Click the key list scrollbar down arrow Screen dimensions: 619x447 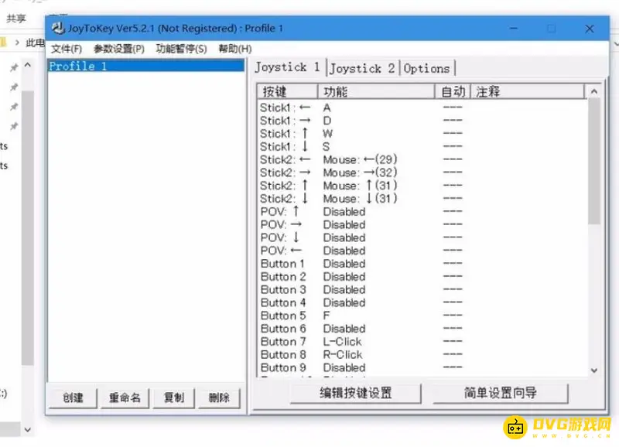(594, 370)
